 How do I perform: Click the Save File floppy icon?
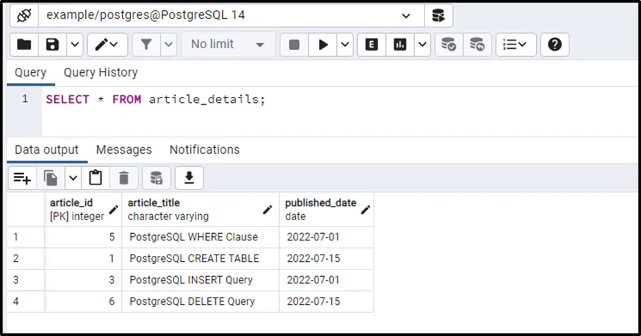pyautogui.click(x=53, y=44)
